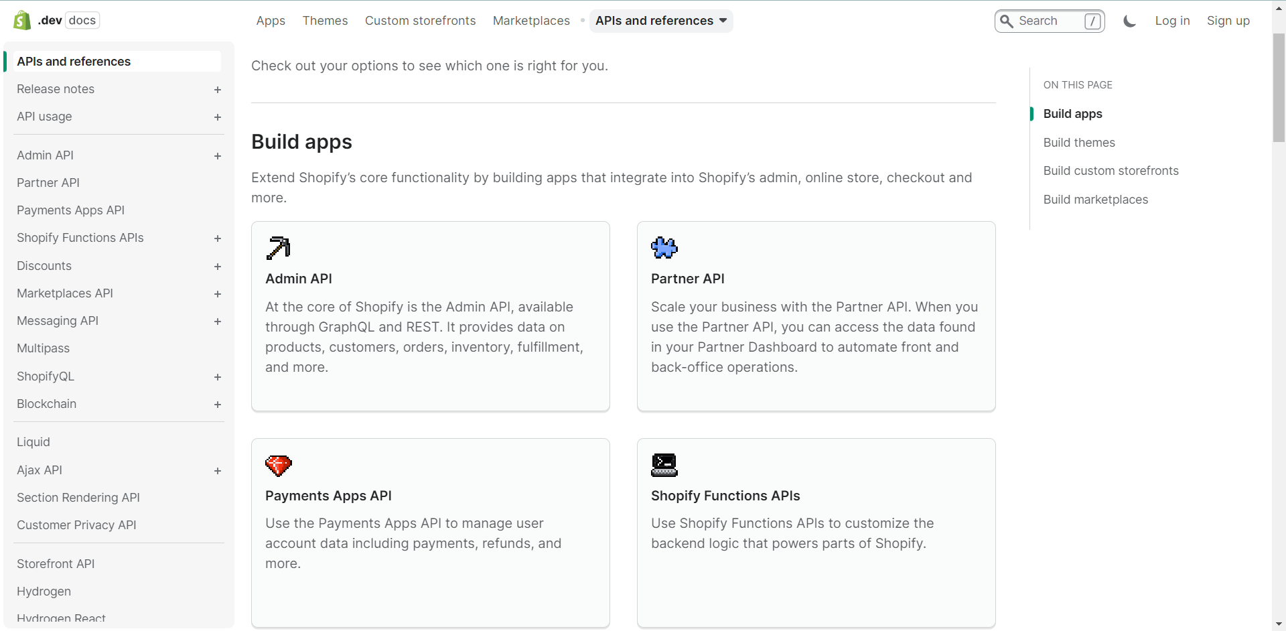Expand the Ajax API sidebar section
This screenshot has height=631, width=1286.
pyautogui.click(x=217, y=471)
